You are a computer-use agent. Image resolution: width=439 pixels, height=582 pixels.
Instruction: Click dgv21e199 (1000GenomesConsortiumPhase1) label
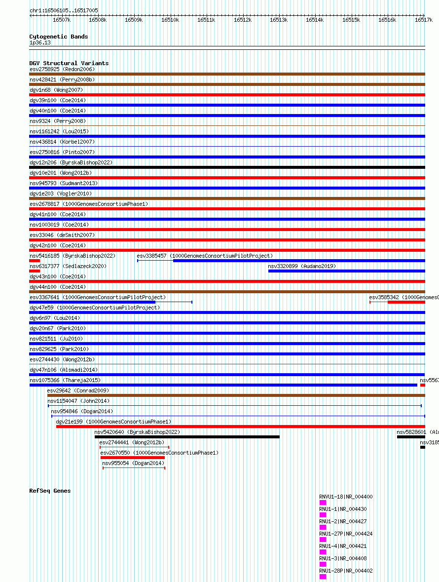tap(113, 423)
